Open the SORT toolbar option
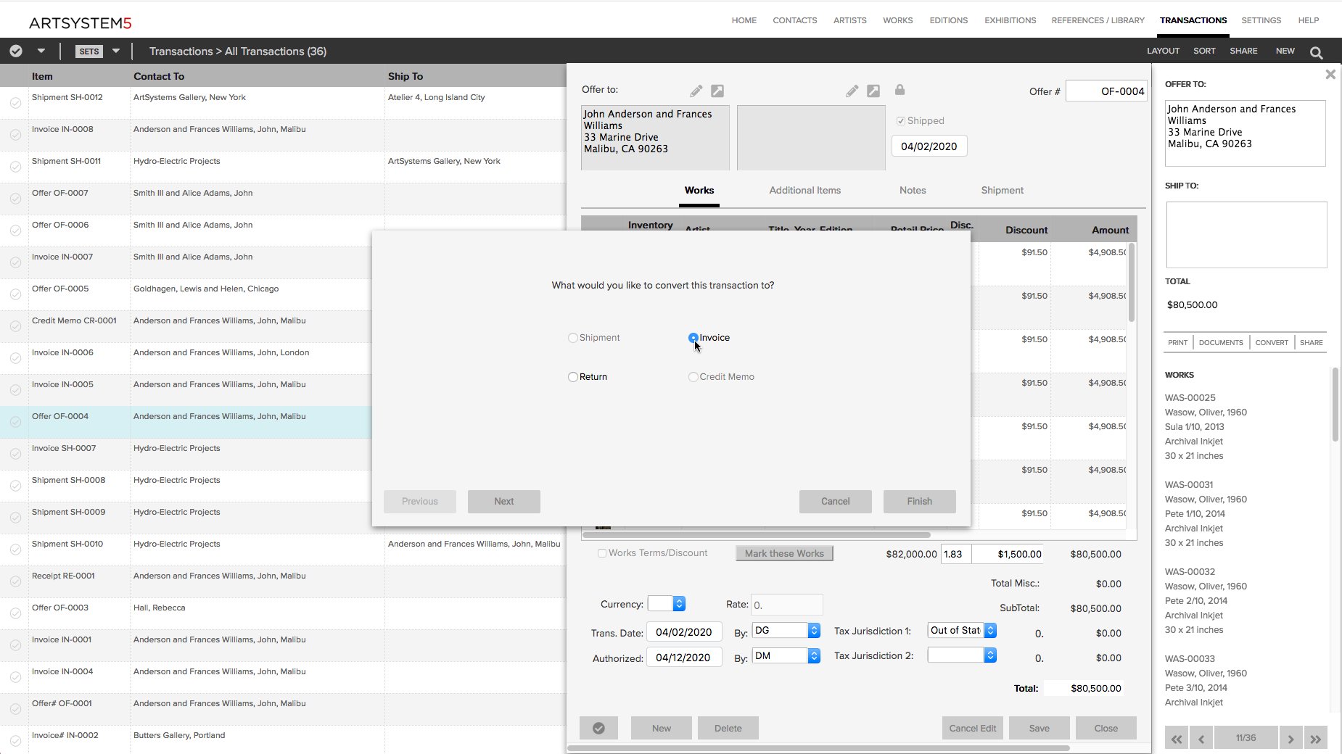Image resolution: width=1342 pixels, height=754 pixels. tap(1204, 51)
